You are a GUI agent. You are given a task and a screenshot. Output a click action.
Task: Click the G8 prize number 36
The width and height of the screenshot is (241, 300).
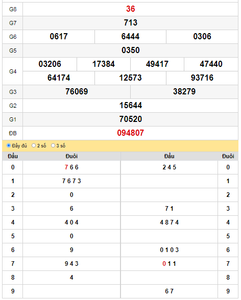coord(130,9)
